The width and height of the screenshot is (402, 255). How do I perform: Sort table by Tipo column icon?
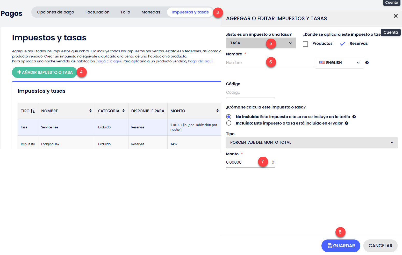pyautogui.click(x=33, y=111)
